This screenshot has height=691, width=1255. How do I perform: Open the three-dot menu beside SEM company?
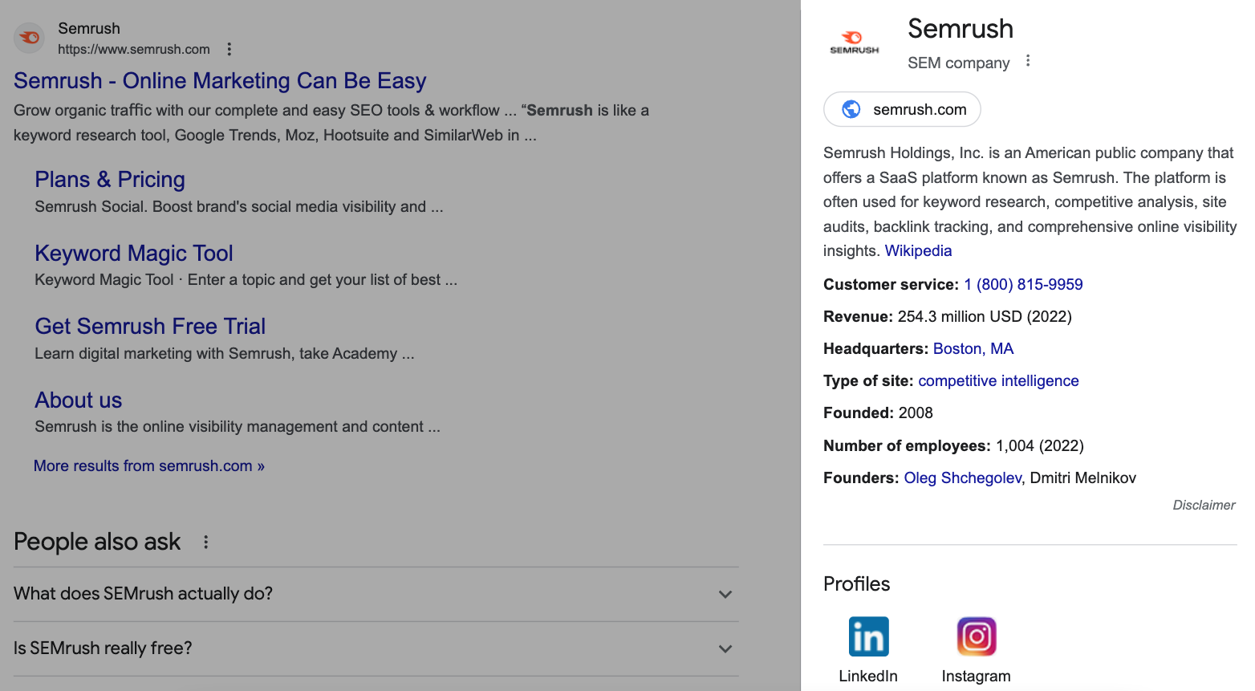pos(1028,61)
